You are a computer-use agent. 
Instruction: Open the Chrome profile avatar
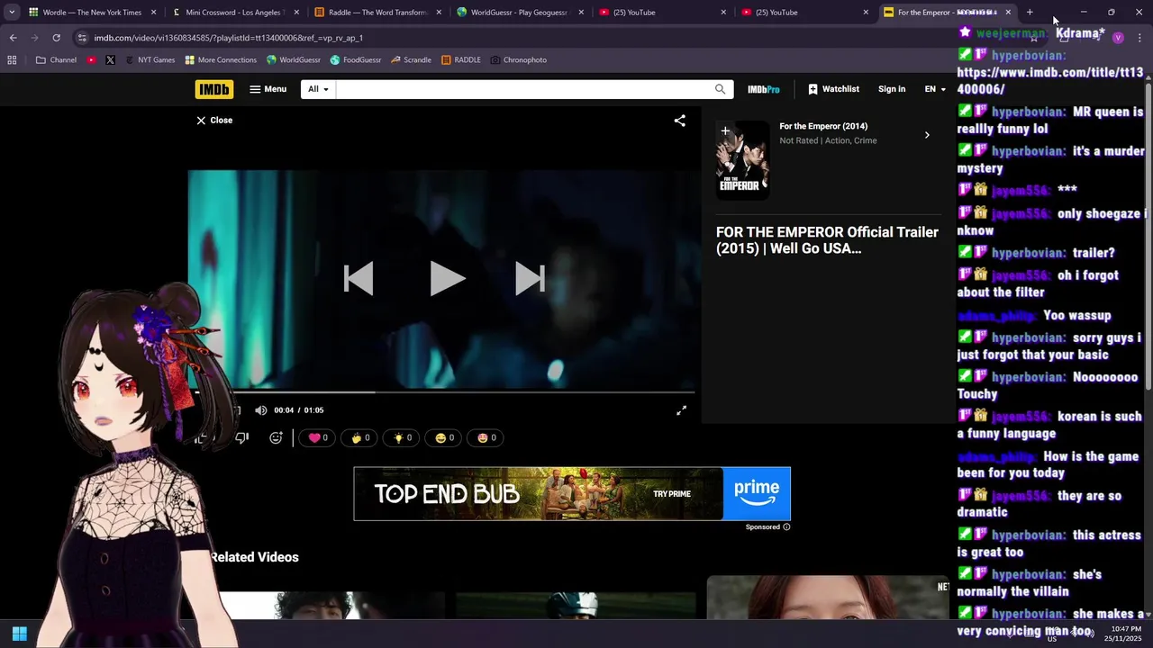pos(1118,38)
